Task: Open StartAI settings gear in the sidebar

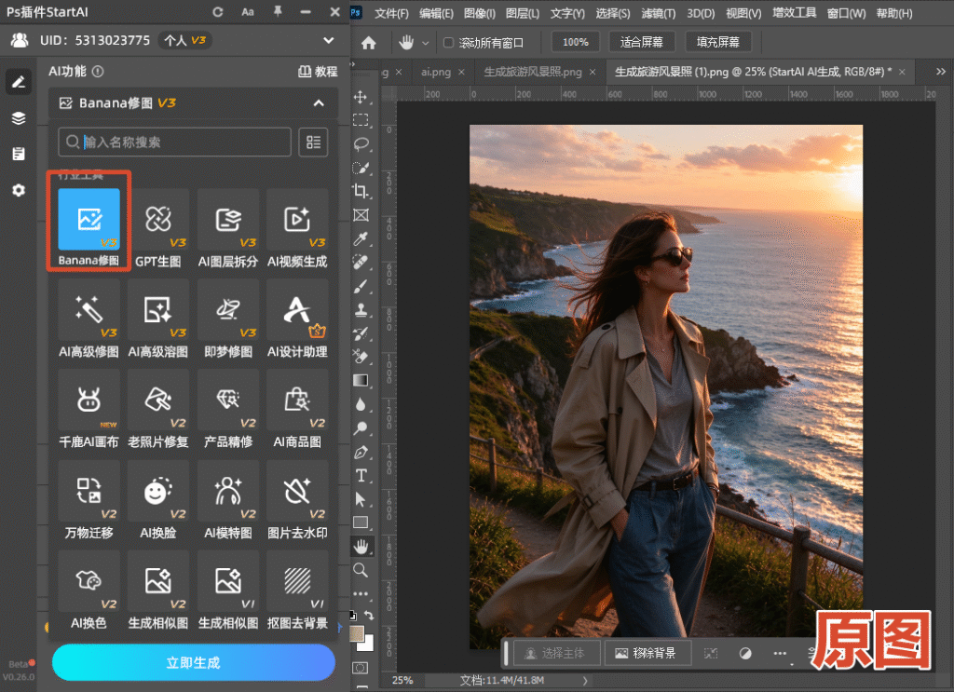Action: pyautogui.click(x=19, y=190)
